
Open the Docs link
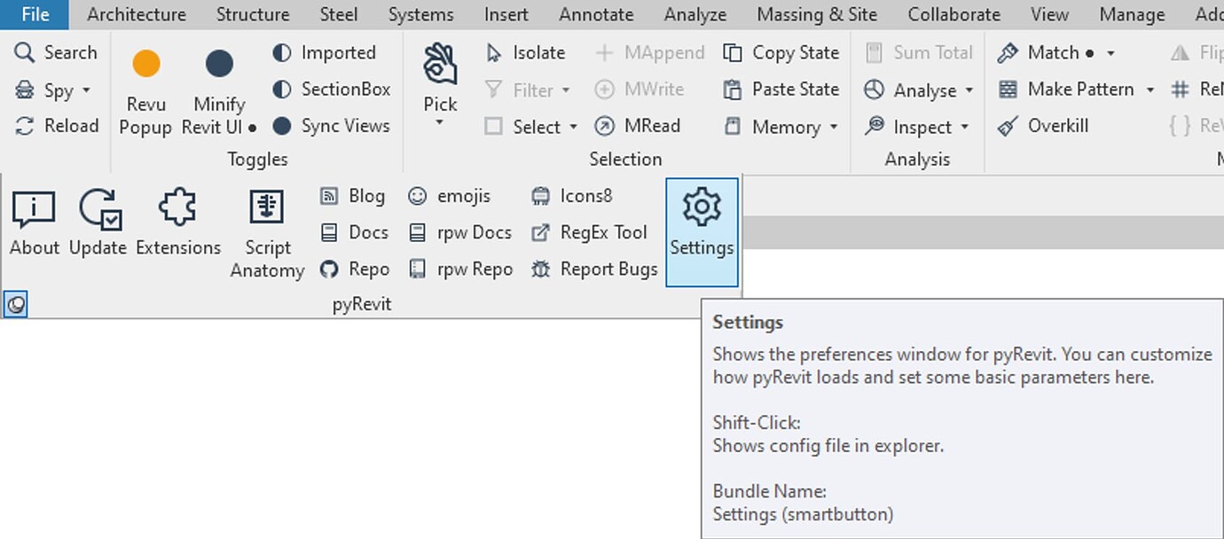point(354,232)
